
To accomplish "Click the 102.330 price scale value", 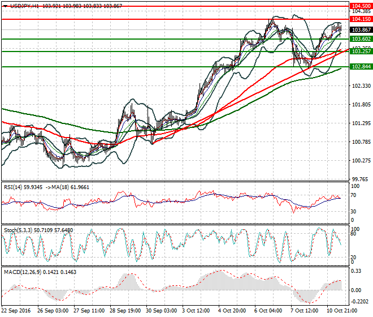I will (x=361, y=86).
